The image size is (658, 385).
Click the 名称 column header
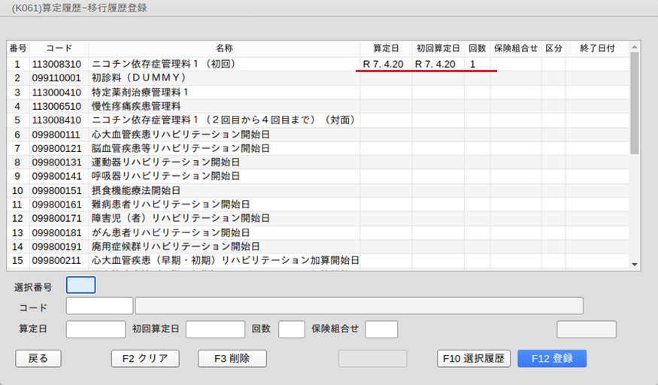point(224,48)
